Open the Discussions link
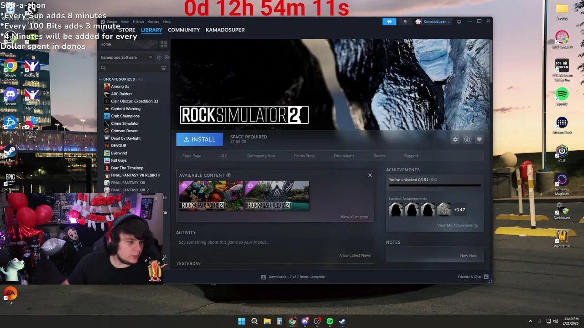Screen dimensions: 584x328 pos(344,156)
